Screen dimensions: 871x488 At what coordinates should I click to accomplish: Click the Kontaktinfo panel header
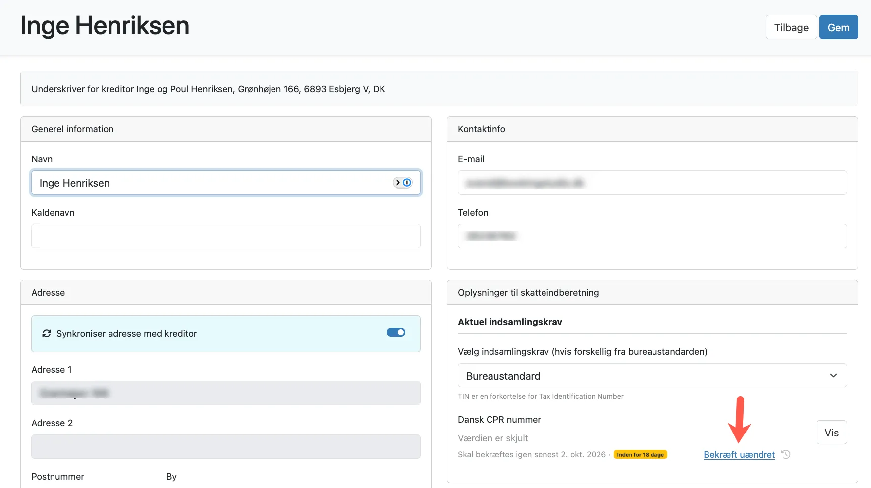pos(652,129)
